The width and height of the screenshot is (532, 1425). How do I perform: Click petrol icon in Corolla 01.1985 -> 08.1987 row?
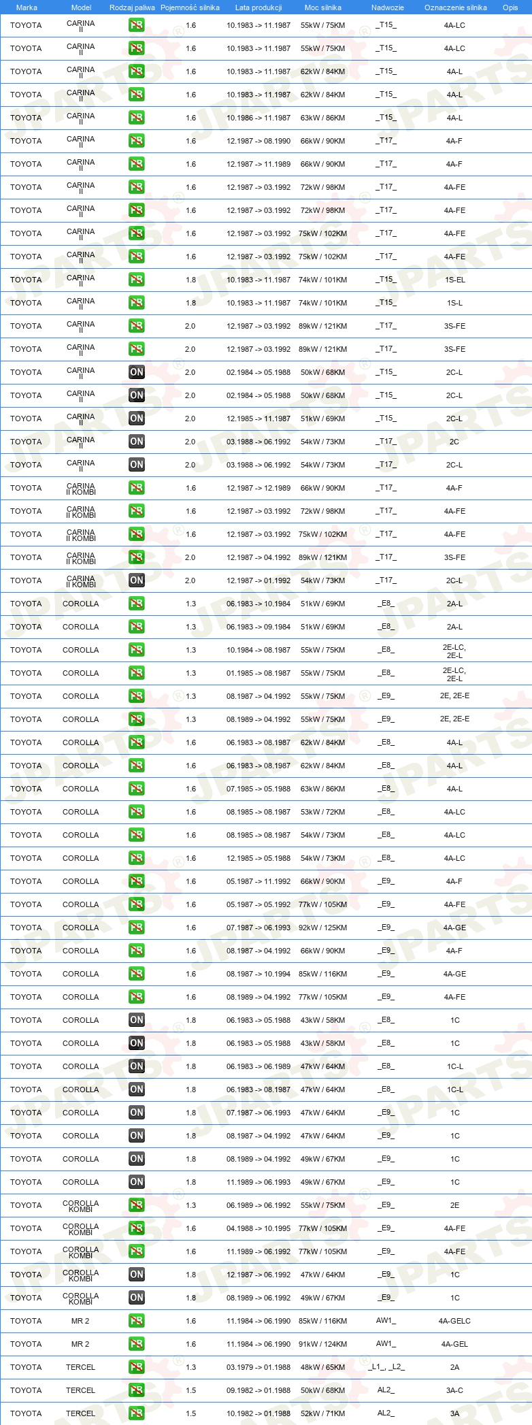[x=136, y=673]
